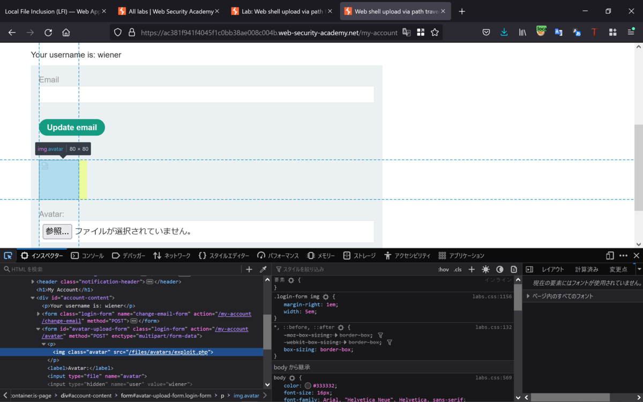The width and height of the screenshot is (643, 402).
Task: Expand -webkit-box-sizing border-box value arrow
Action: [x=345, y=342]
